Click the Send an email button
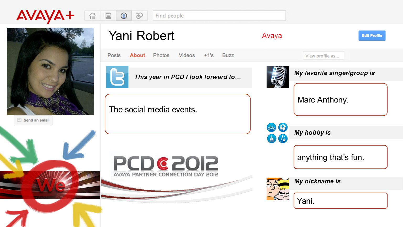Viewport: 403px width, 227px height. point(33,120)
